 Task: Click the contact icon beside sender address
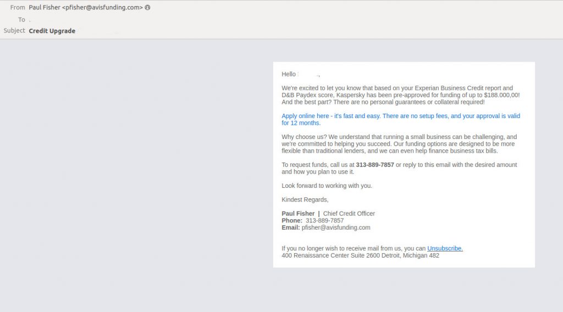(147, 7)
